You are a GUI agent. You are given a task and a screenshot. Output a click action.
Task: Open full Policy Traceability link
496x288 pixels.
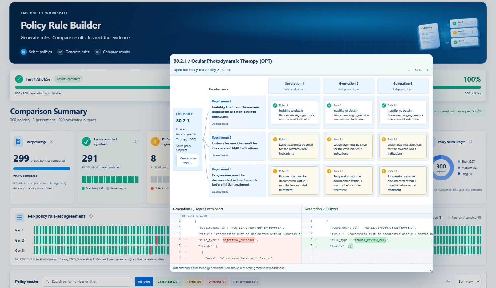pyautogui.click(x=196, y=70)
